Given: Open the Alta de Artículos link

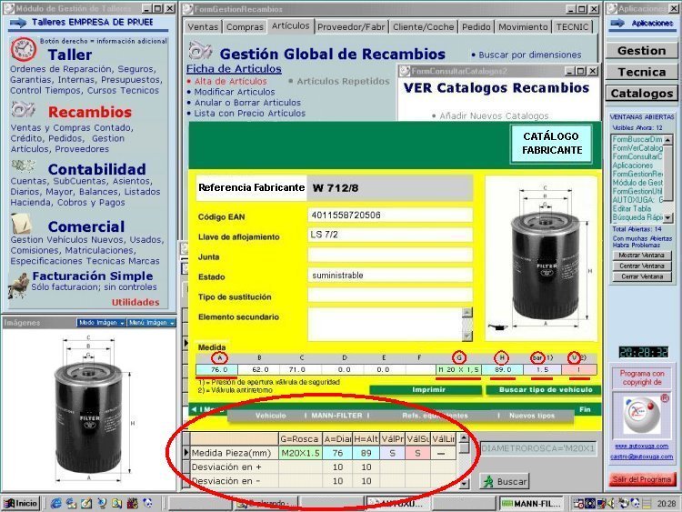Looking at the screenshot, I should point(230,81).
